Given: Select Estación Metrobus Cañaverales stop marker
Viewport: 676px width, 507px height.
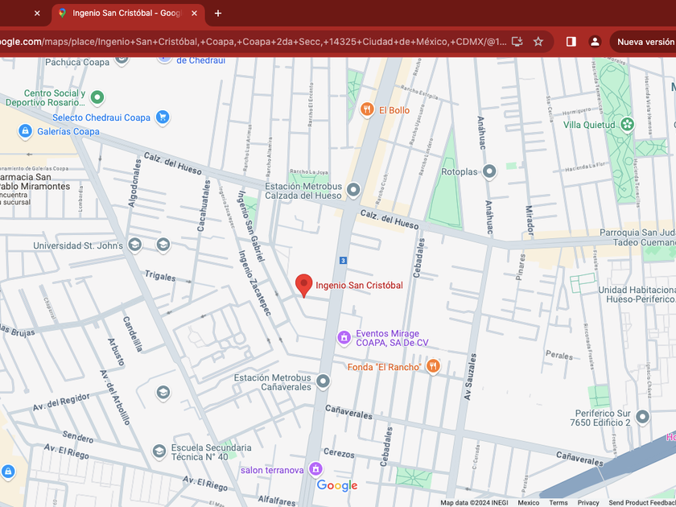Looking at the screenshot, I should (x=324, y=381).
